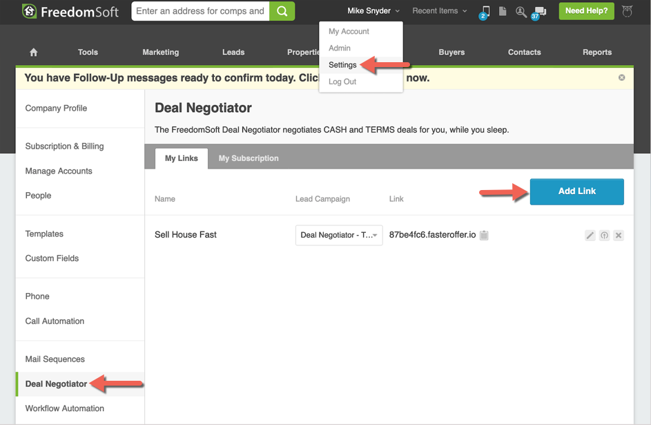Click the Name column header
This screenshot has height=425, width=651.
tap(165, 199)
